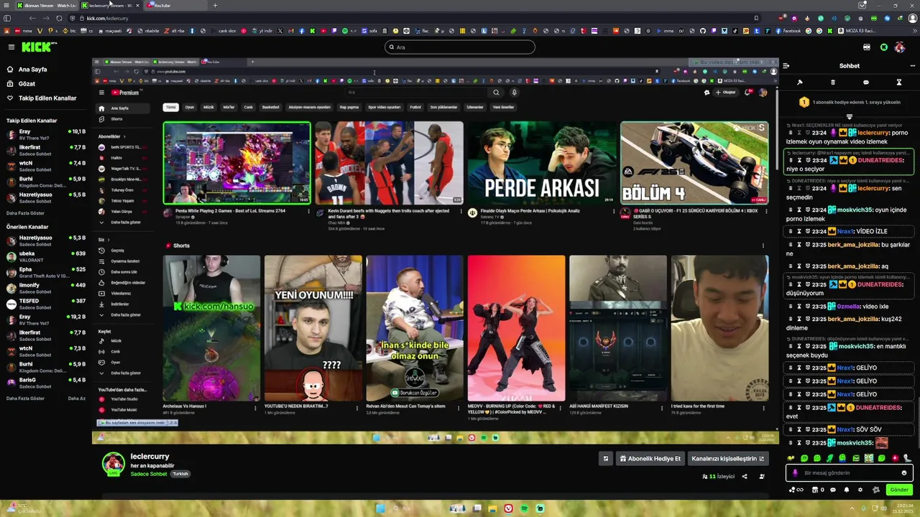
Task: Click Abonelik Hediye Et button
Action: (x=650, y=459)
